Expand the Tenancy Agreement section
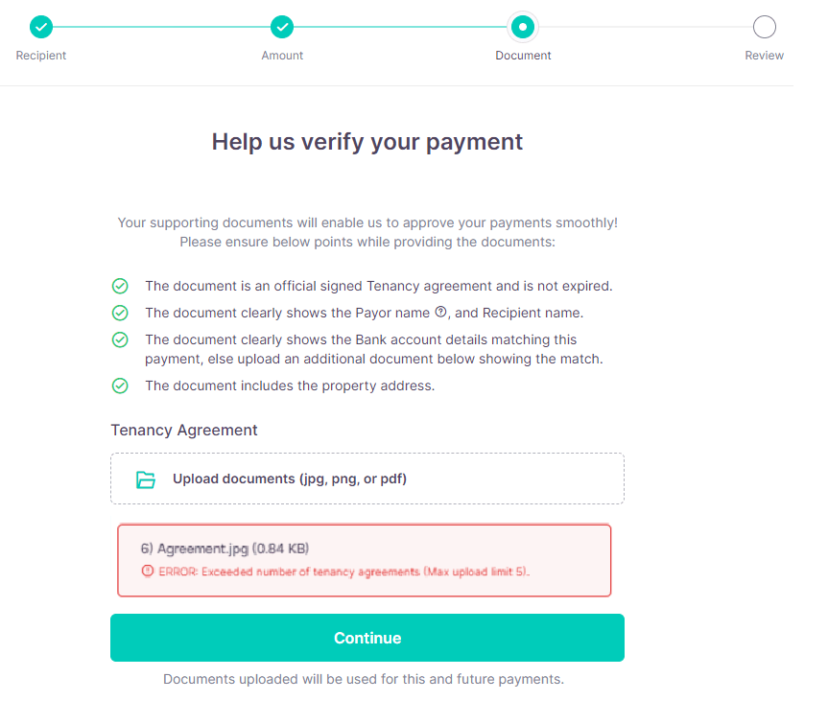This screenshot has width=828, height=701. (184, 430)
